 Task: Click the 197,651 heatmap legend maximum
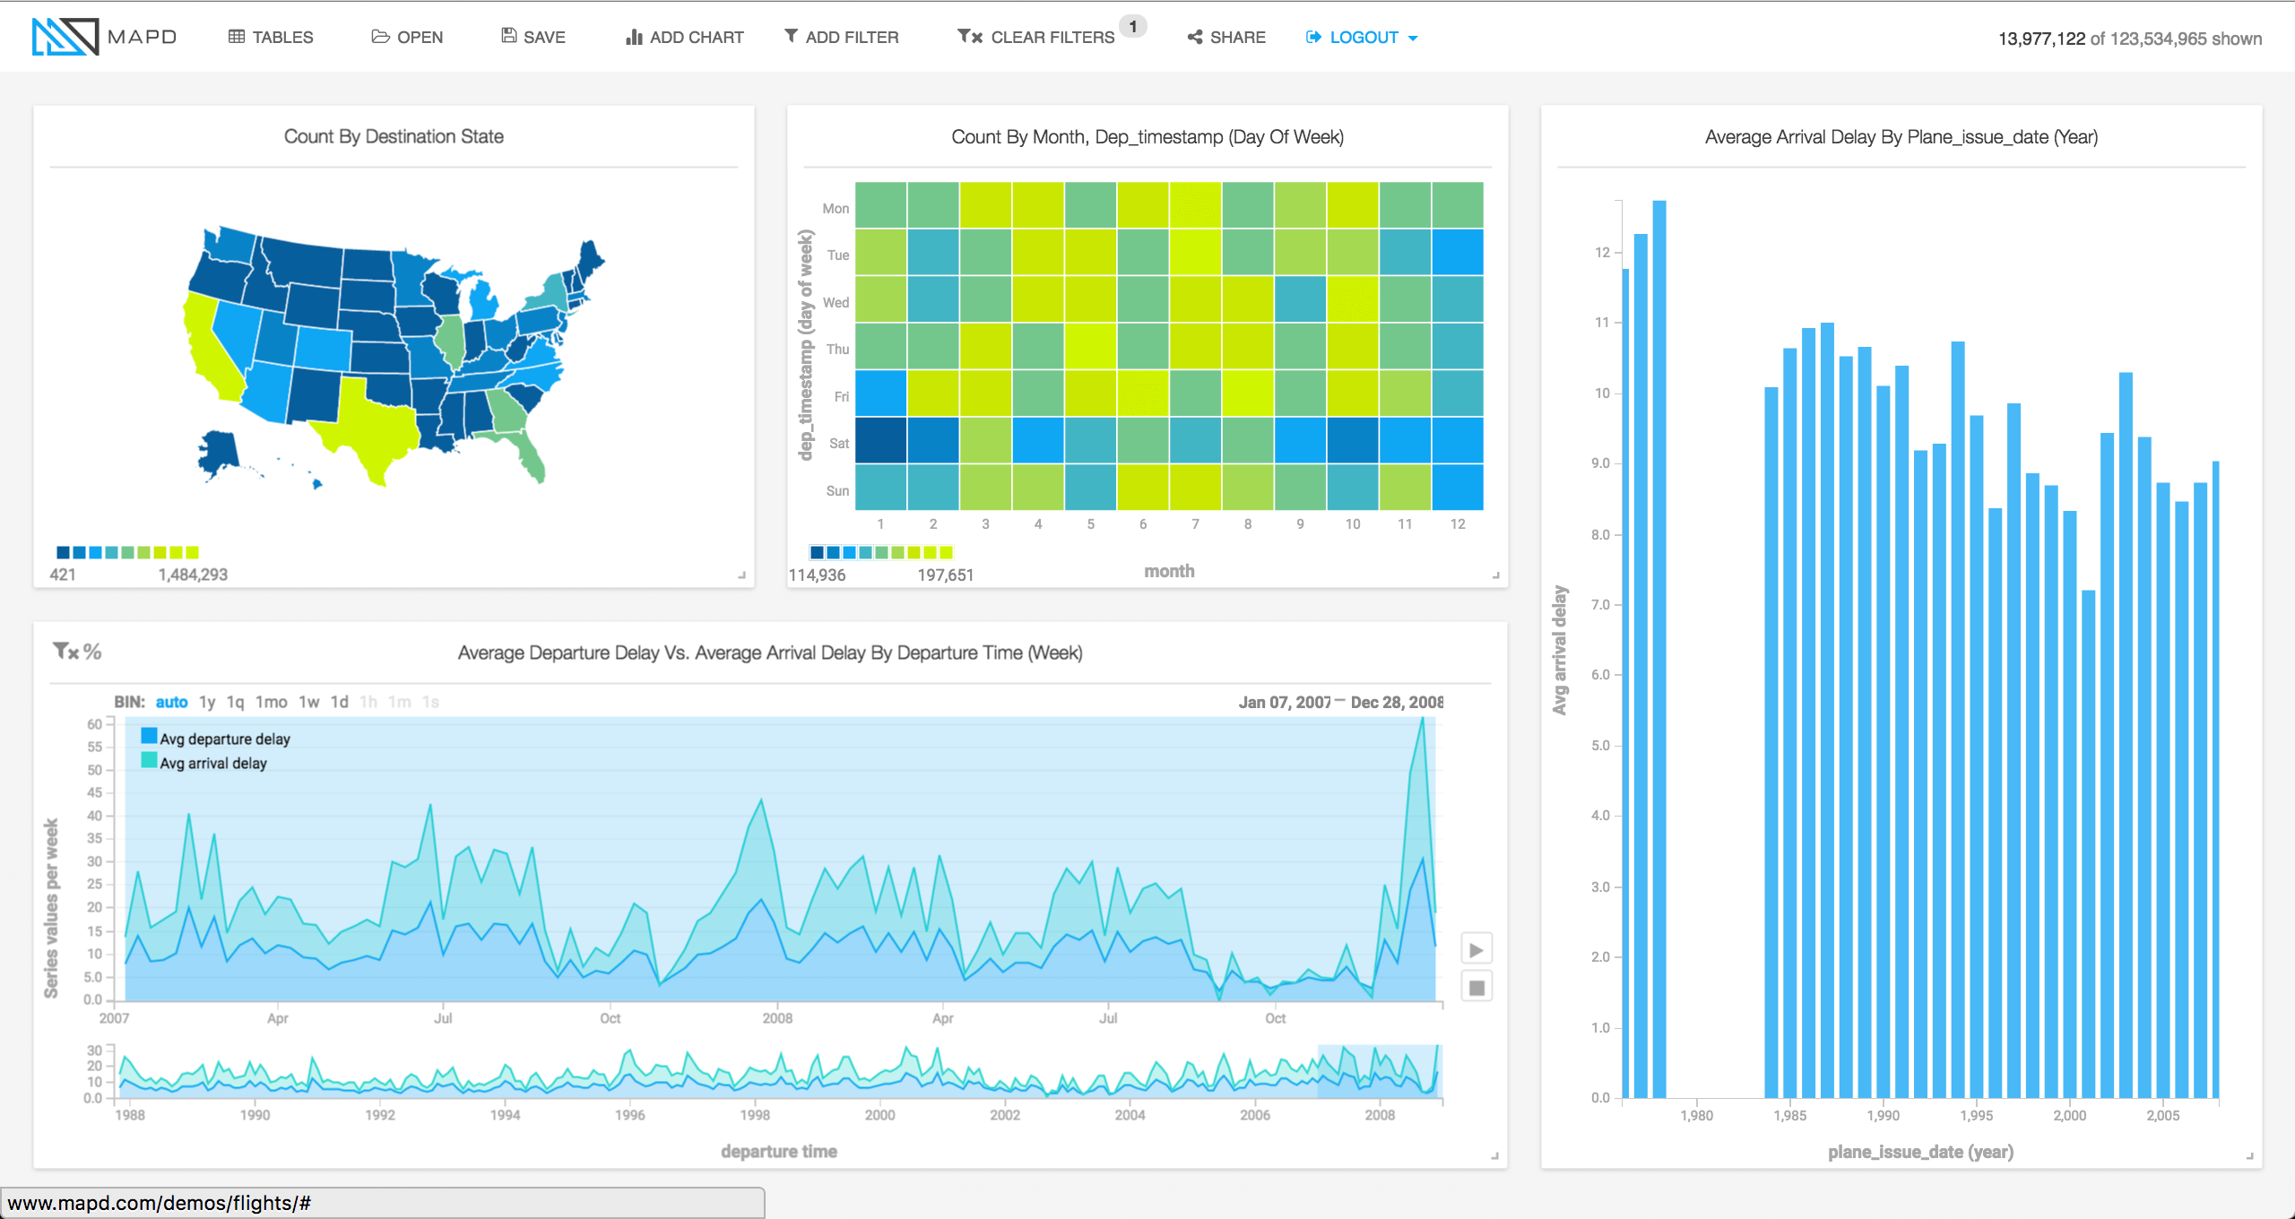click(945, 575)
